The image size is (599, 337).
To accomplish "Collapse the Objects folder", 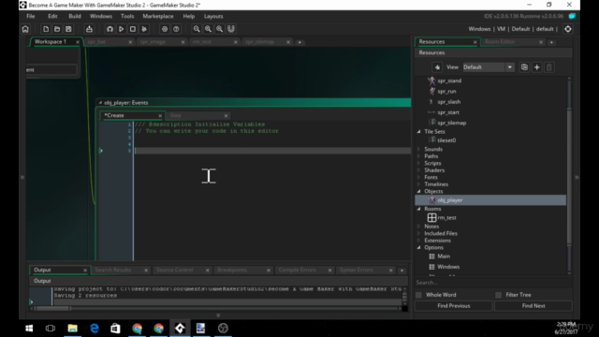I will point(419,191).
